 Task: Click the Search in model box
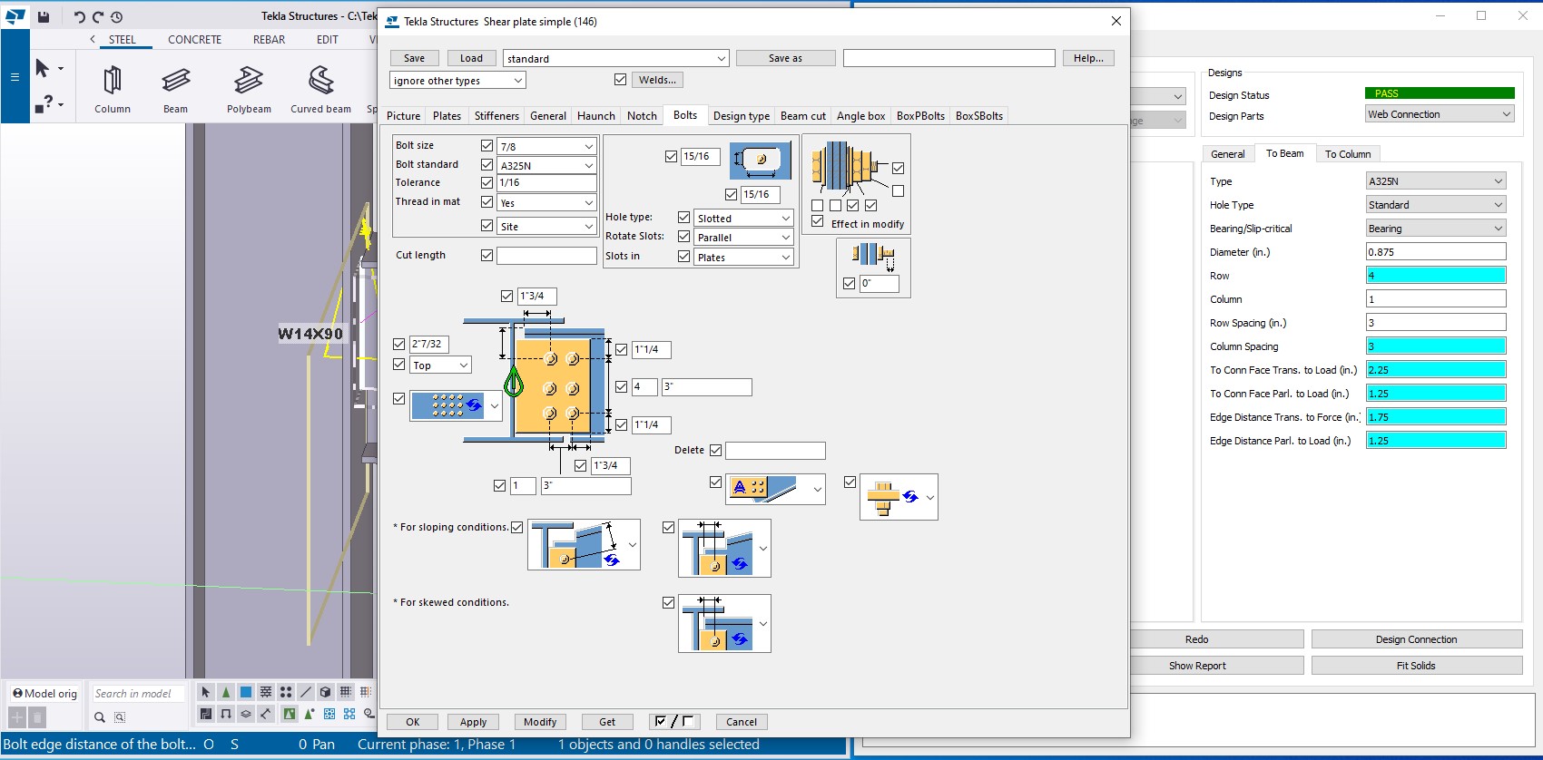click(138, 694)
